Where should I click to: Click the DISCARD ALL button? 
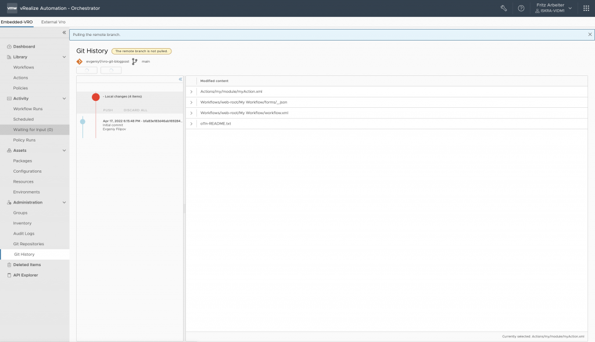[135, 110]
